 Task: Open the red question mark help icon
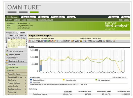(29, 41)
